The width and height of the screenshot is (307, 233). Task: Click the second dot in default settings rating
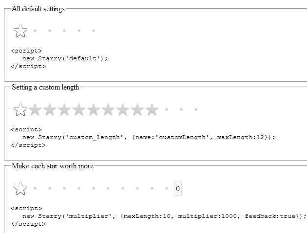(49, 31)
